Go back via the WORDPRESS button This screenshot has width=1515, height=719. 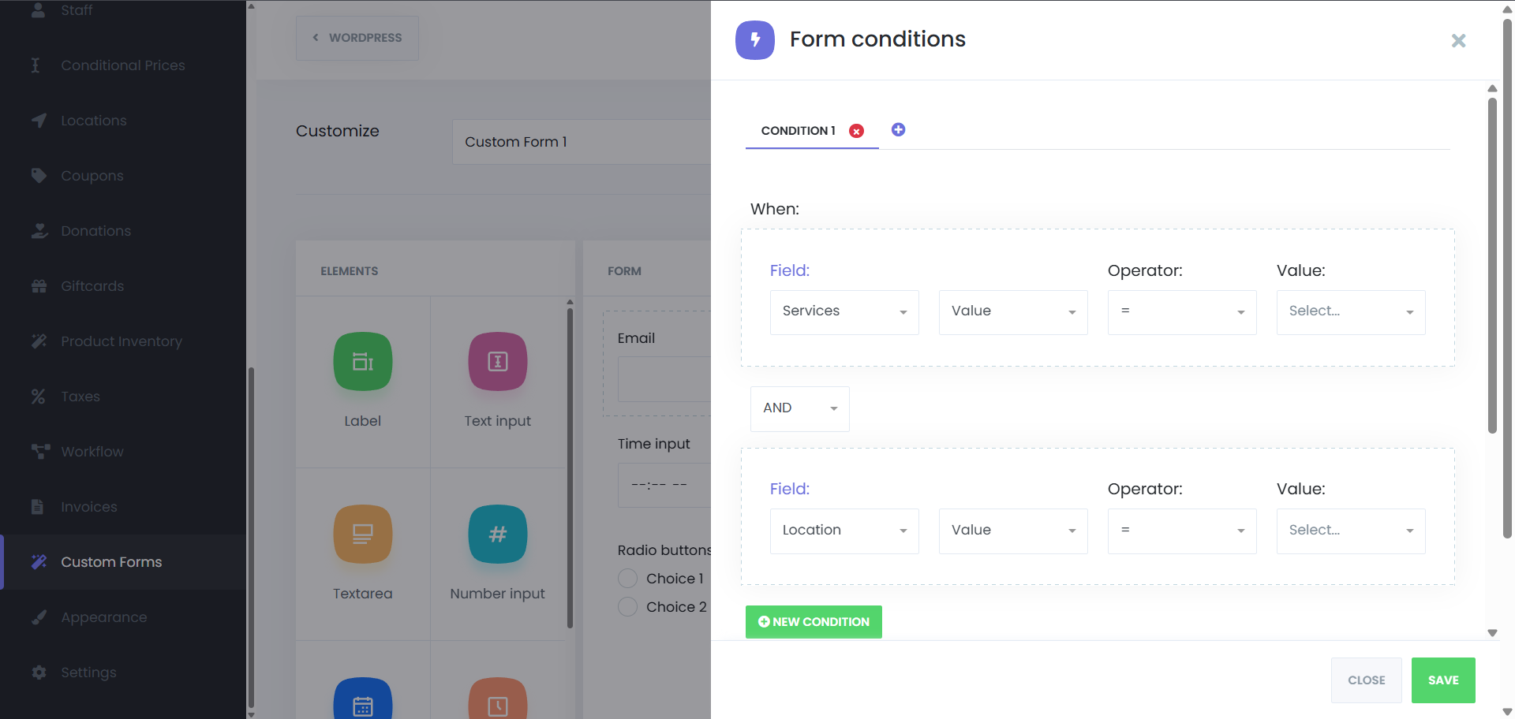coord(357,38)
